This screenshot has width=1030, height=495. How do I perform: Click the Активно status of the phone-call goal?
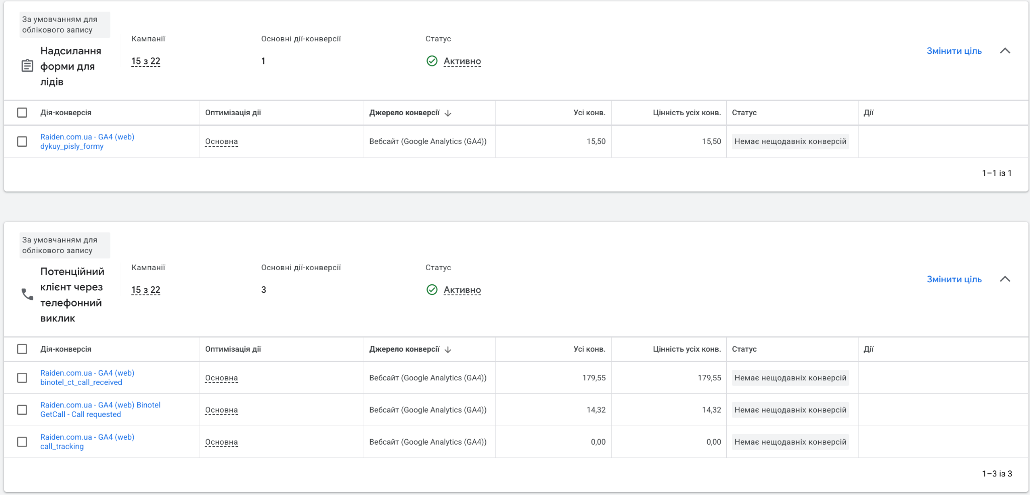click(462, 290)
